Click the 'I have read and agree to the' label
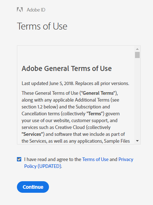The width and height of the screenshot is (153, 205). click(53, 159)
